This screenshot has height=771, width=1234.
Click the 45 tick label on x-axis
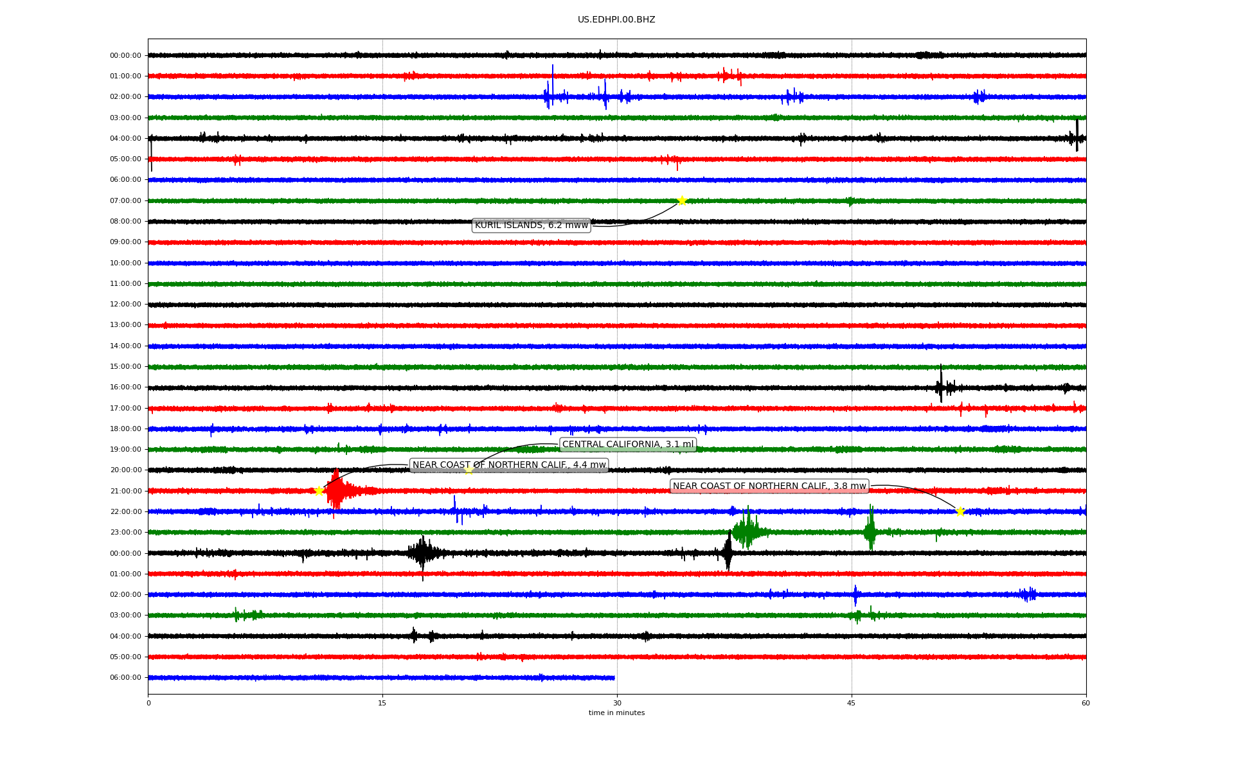pyautogui.click(x=852, y=703)
